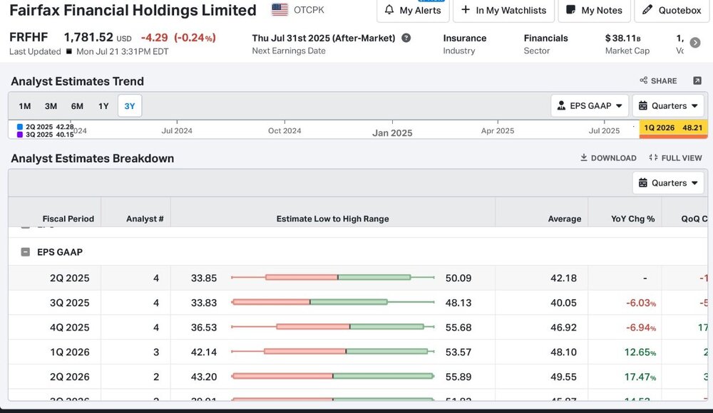Click the 55.89 high estimate value

point(458,377)
